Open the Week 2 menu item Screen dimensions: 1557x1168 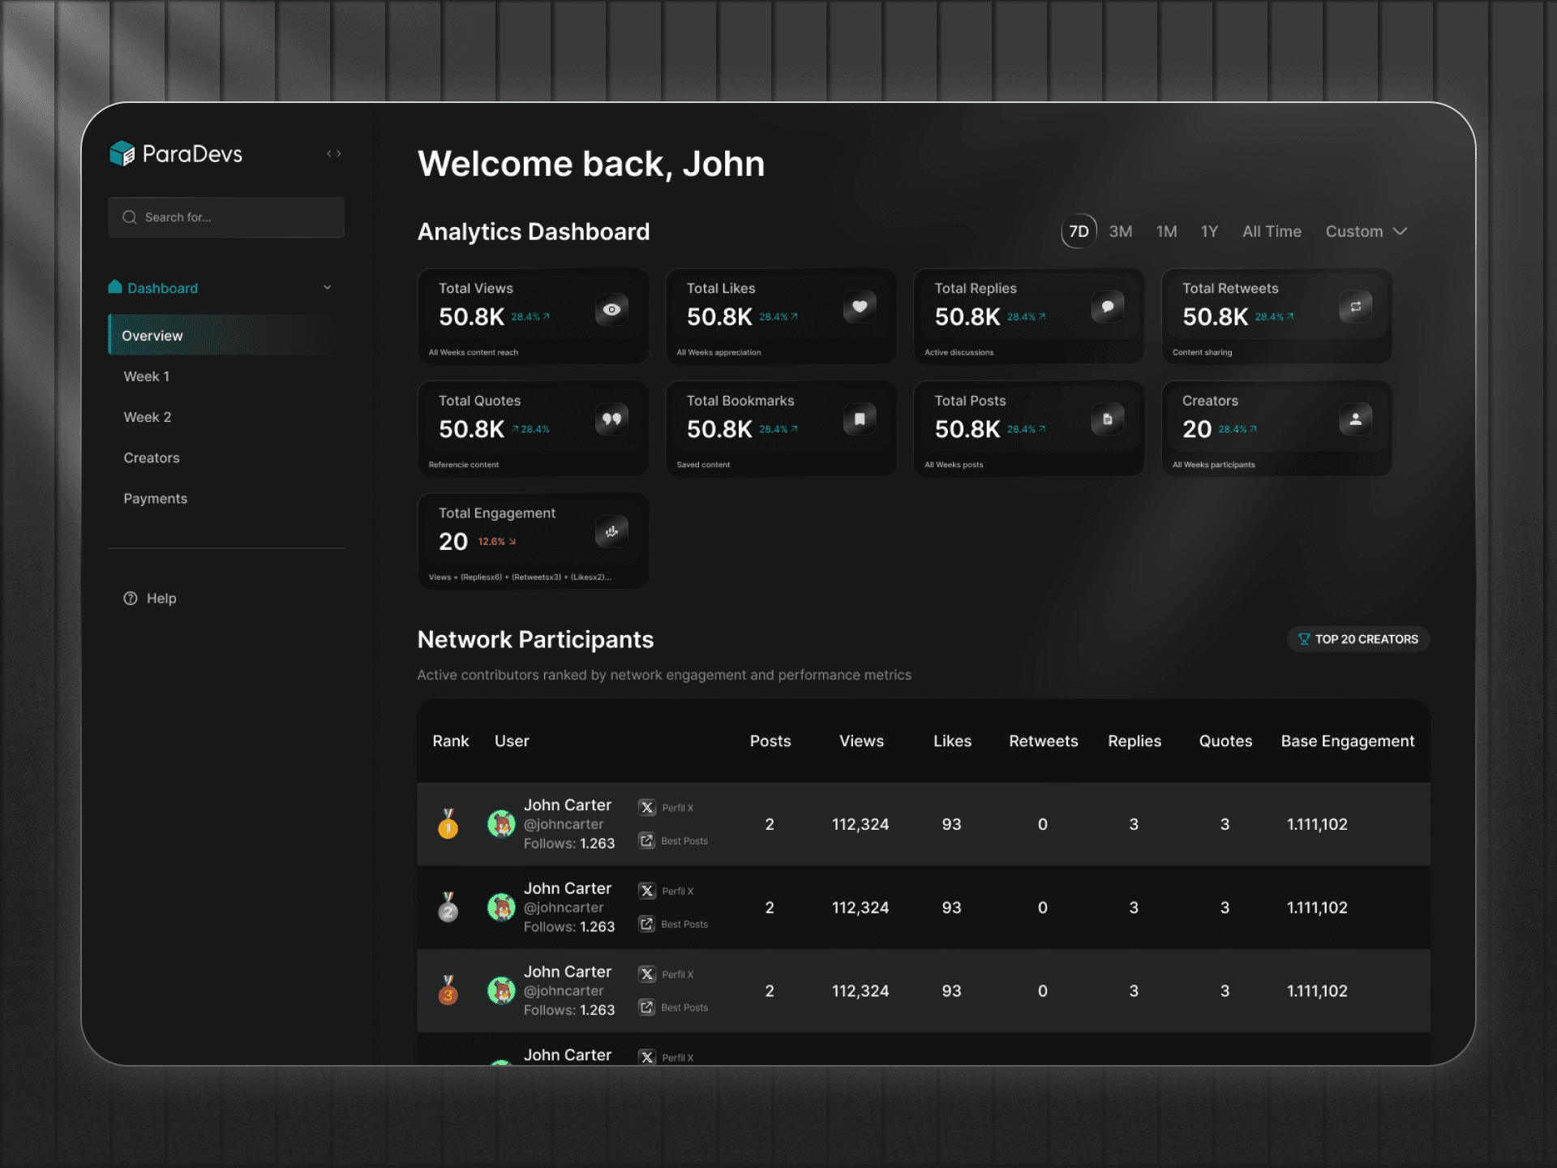tap(147, 417)
